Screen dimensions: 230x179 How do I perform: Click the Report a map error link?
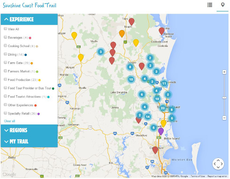pos(217,176)
